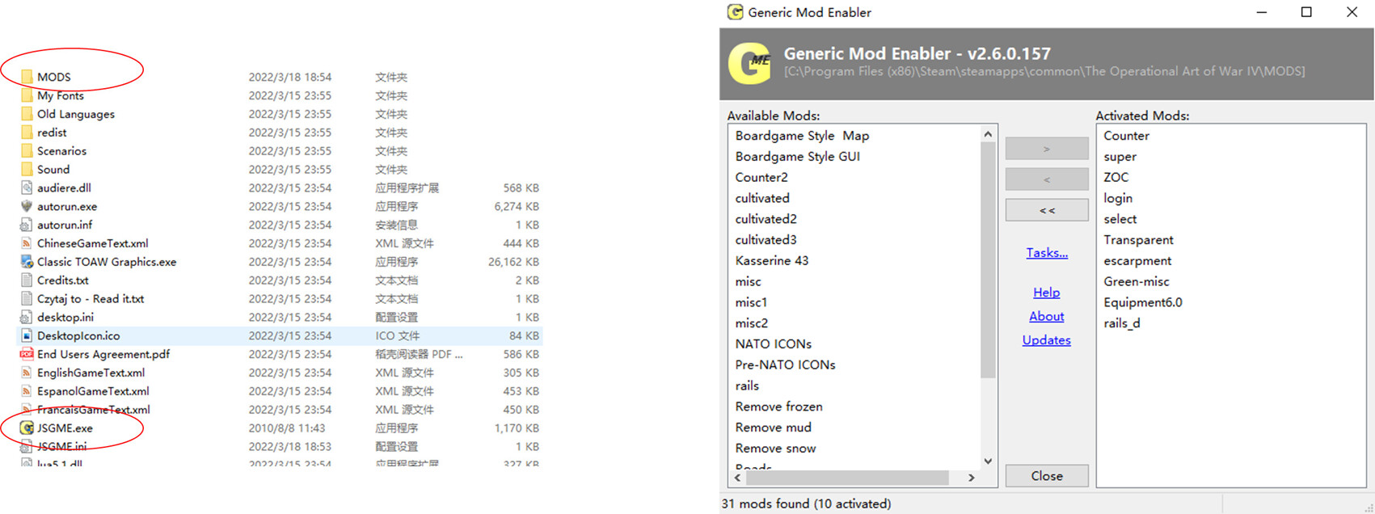Click the audiere.dll file icon

tap(27, 187)
